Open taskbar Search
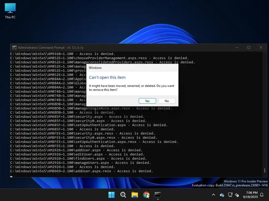This screenshot has height=201, width=269. 123,195
